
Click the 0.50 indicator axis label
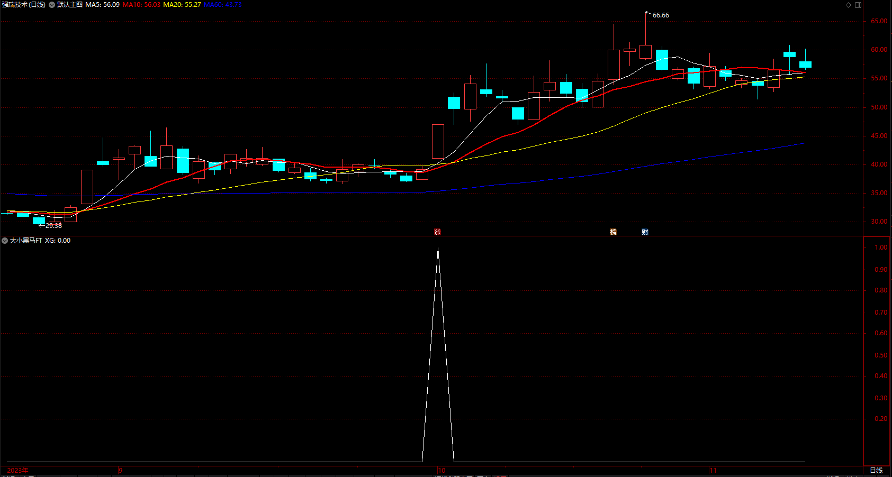(x=881, y=355)
